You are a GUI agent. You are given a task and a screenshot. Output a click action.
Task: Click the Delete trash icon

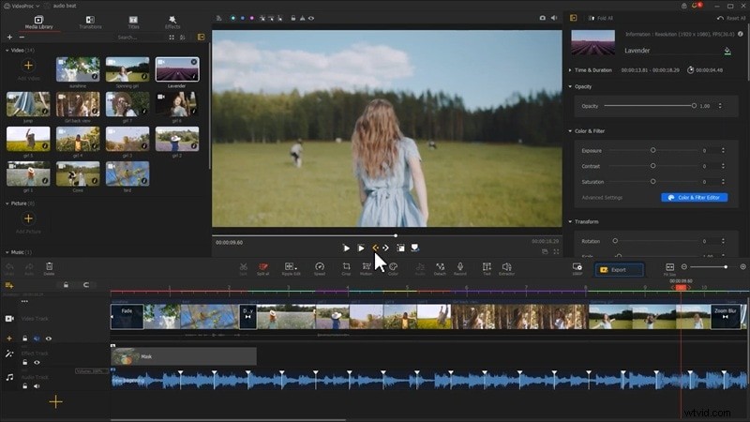click(50, 269)
